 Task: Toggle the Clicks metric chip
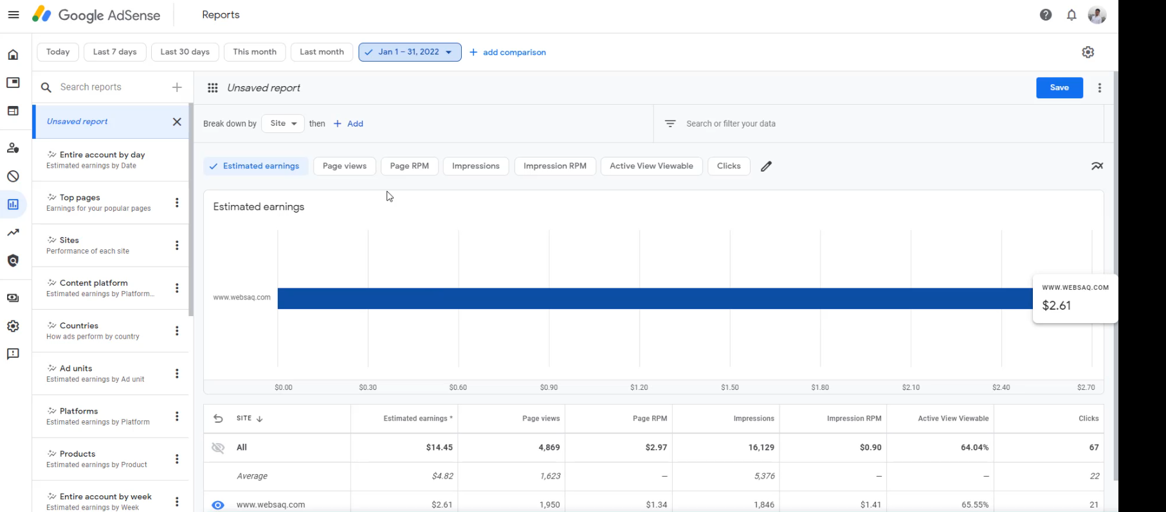(729, 166)
